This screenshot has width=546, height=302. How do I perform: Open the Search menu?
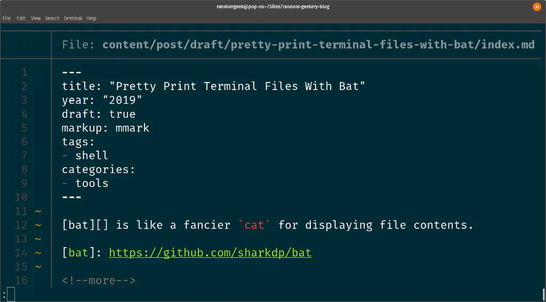pos(52,18)
